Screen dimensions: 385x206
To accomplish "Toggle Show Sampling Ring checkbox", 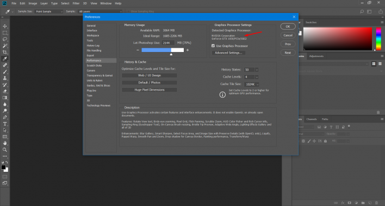I will point(128,11).
